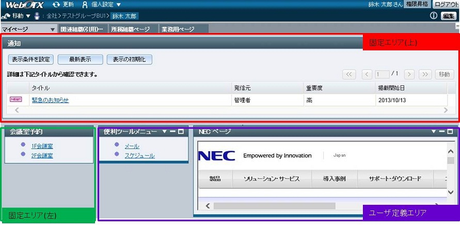Click the 1F会議室 link
The image size is (460, 225).
42,146
